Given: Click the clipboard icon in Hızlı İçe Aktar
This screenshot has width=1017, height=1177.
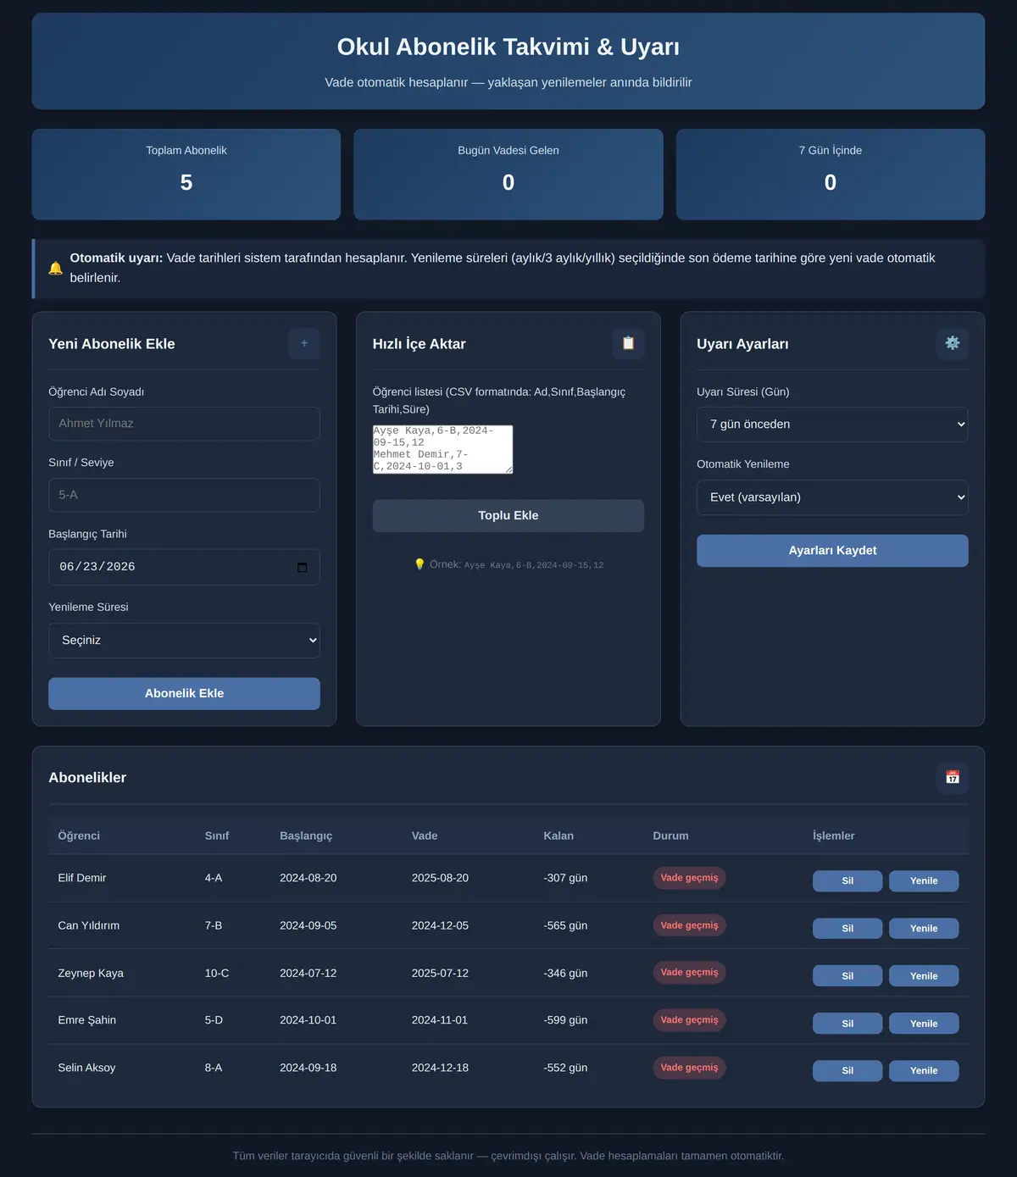Looking at the screenshot, I should coord(628,343).
